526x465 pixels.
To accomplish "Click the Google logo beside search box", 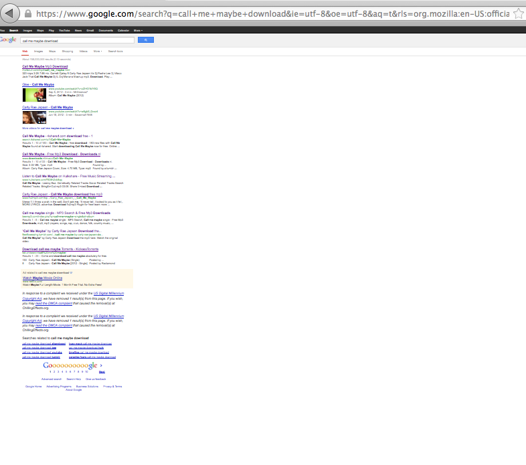I will click(8, 40).
